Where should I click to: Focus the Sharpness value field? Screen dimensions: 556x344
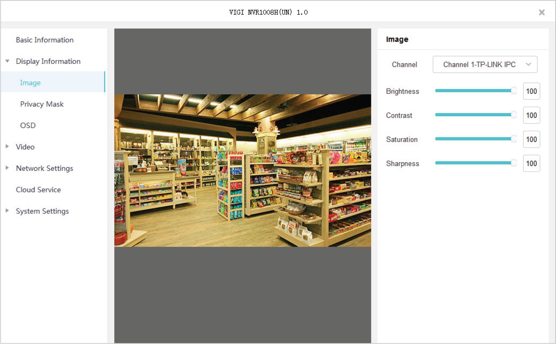tap(531, 164)
